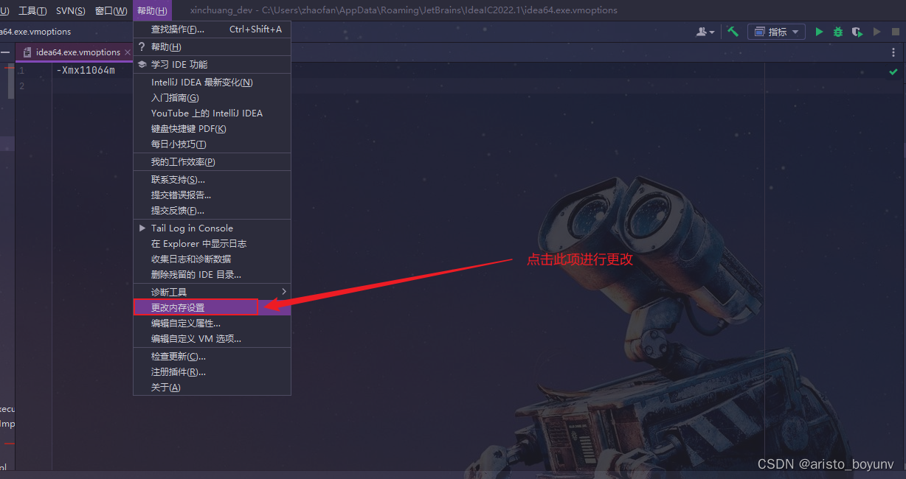The image size is (906, 479).
Task: Open 入门指南(G)
Action: (x=212, y=98)
